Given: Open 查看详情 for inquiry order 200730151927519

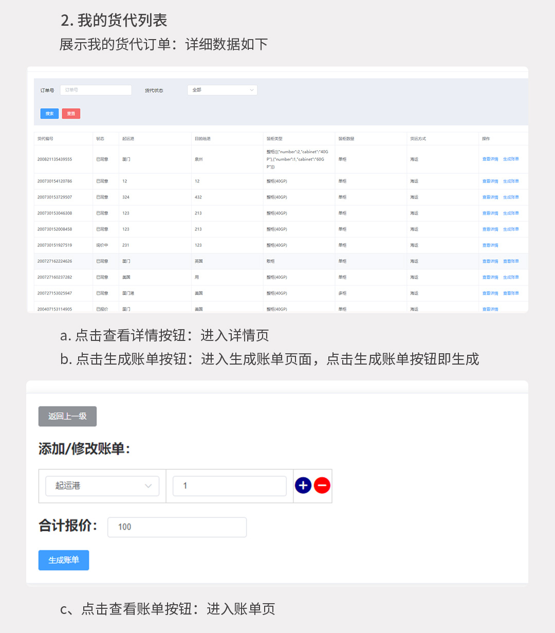Looking at the screenshot, I should [490, 245].
